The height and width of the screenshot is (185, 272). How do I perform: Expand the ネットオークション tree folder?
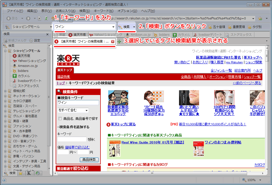pyautogui.click(x=5, y=96)
